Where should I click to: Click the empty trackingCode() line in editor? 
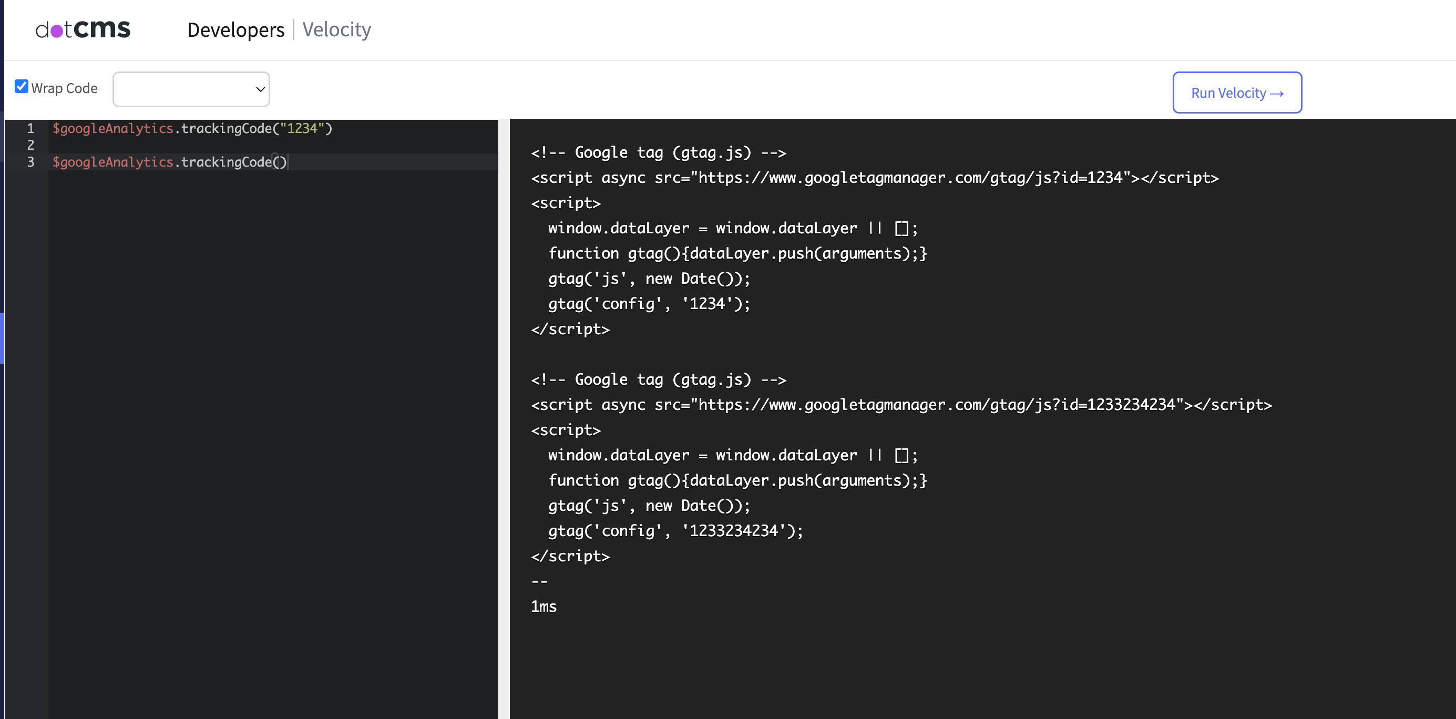170,162
